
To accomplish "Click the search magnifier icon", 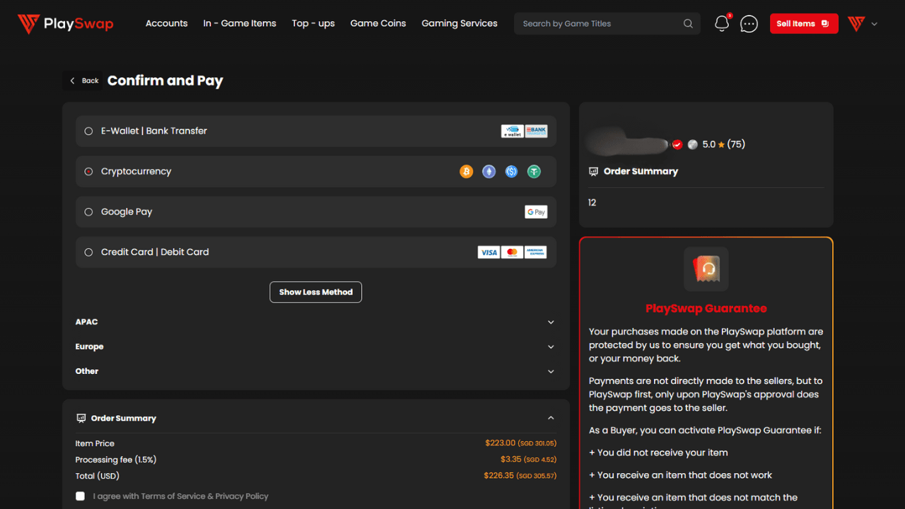I will tap(688, 23).
